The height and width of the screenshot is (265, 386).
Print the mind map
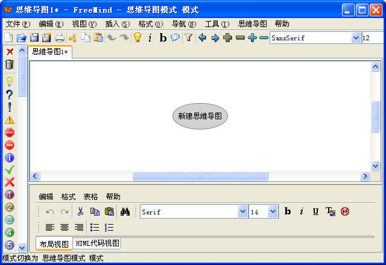pos(59,37)
